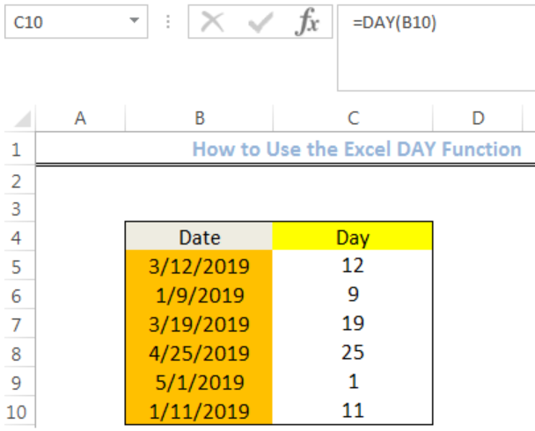The height and width of the screenshot is (431, 535).
Task: Open the Insert Function fx dialog
Action: click(307, 22)
